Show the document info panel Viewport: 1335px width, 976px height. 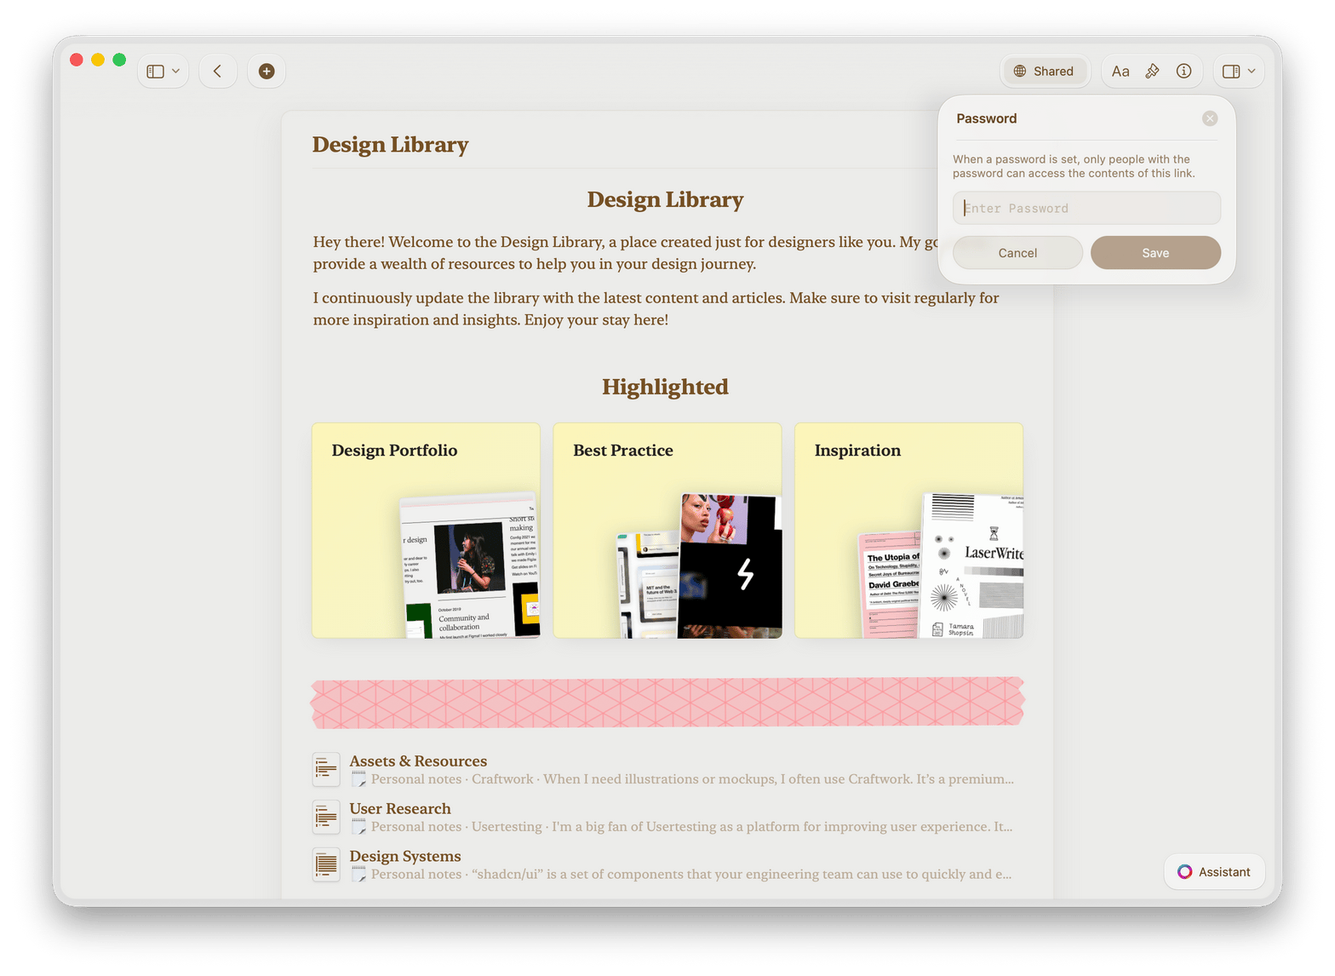[x=1183, y=72]
